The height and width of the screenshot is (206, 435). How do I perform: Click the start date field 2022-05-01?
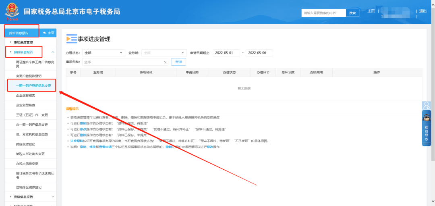[x=226, y=53]
